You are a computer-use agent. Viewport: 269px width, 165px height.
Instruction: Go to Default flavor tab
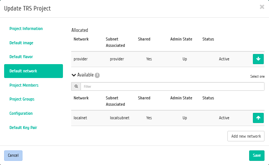click(x=21, y=57)
